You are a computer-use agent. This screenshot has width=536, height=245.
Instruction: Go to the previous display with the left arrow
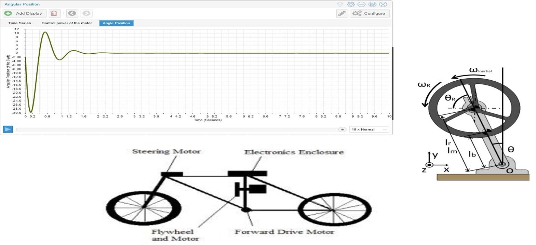pyautogui.click(x=72, y=13)
